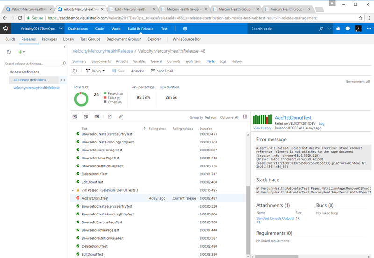Switch to the release Summary tab
The image size is (374, 258).
click(x=79, y=61)
